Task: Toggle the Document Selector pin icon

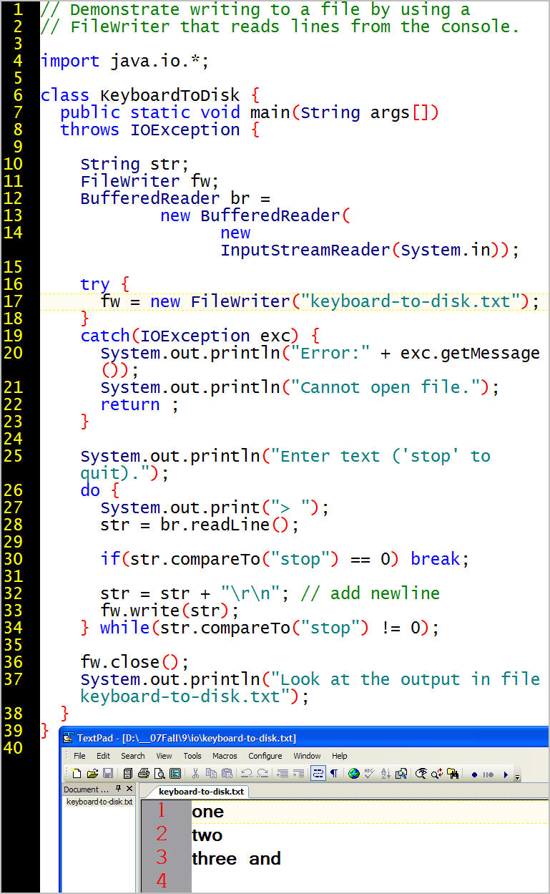Action: (x=117, y=789)
